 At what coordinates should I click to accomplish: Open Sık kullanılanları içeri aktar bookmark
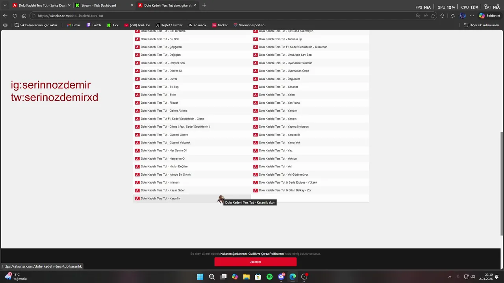point(36,25)
